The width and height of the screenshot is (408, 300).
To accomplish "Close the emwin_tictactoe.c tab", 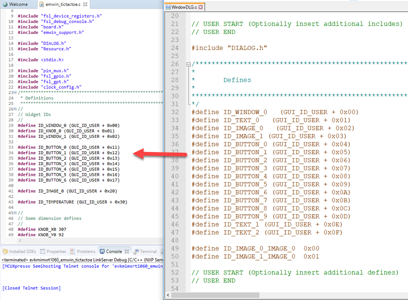I will pos(85,4).
